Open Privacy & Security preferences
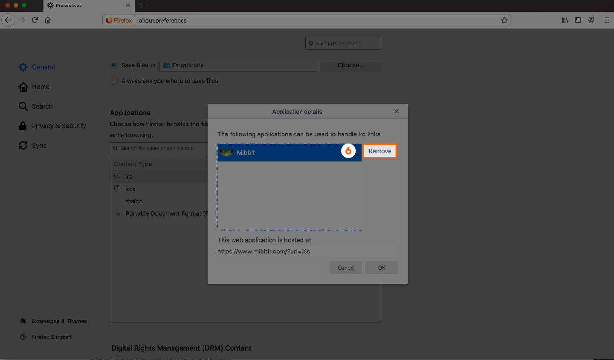Screen dimensions: 614x360 point(52,126)
